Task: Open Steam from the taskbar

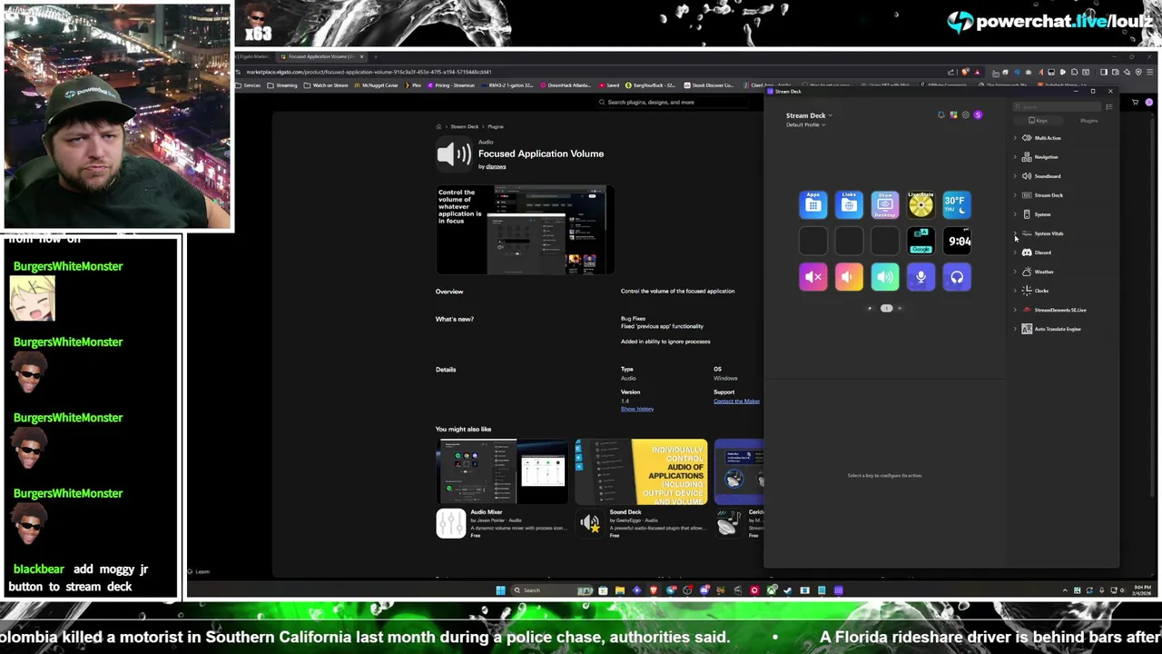Action: pyautogui.click(x=788, y=590)
